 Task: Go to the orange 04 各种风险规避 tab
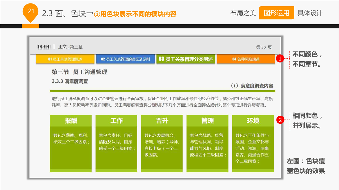246,59
